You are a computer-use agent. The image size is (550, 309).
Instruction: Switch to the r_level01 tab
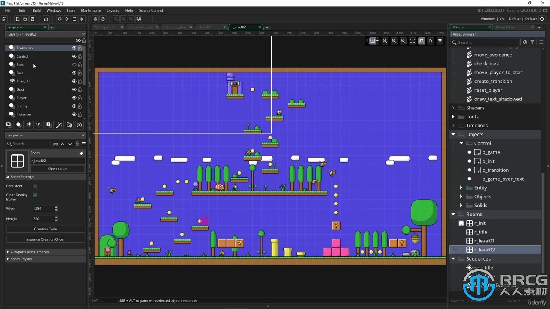(205, 27)
